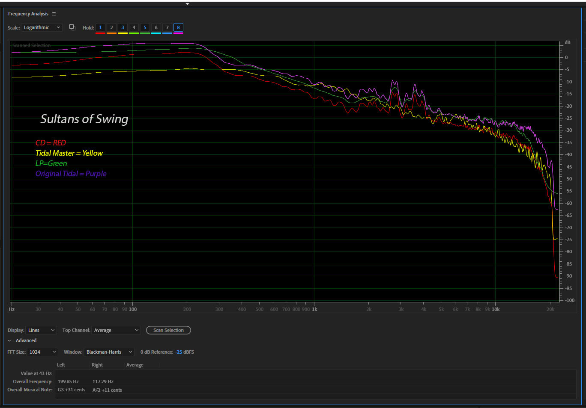Collapse the Advanced section chevron
Screen dimensions: 586x408
pyautogui.click(x=9, y=341)
